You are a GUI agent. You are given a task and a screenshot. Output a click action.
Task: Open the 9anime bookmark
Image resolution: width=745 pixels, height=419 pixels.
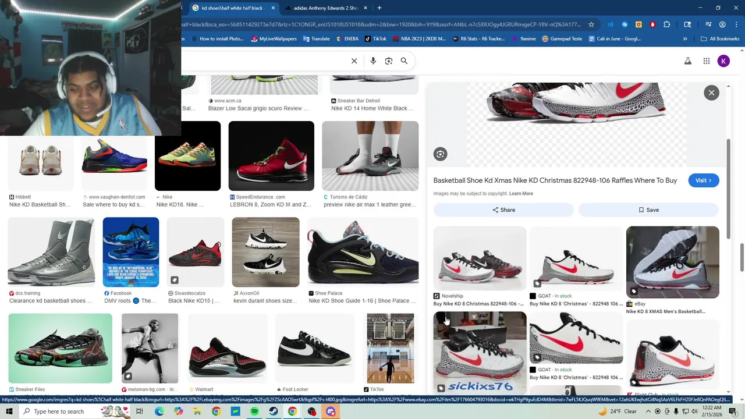pos(523,39)
